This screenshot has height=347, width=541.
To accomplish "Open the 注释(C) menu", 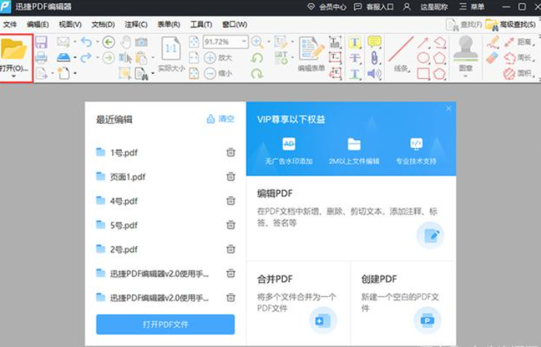I will click(136, 24).
